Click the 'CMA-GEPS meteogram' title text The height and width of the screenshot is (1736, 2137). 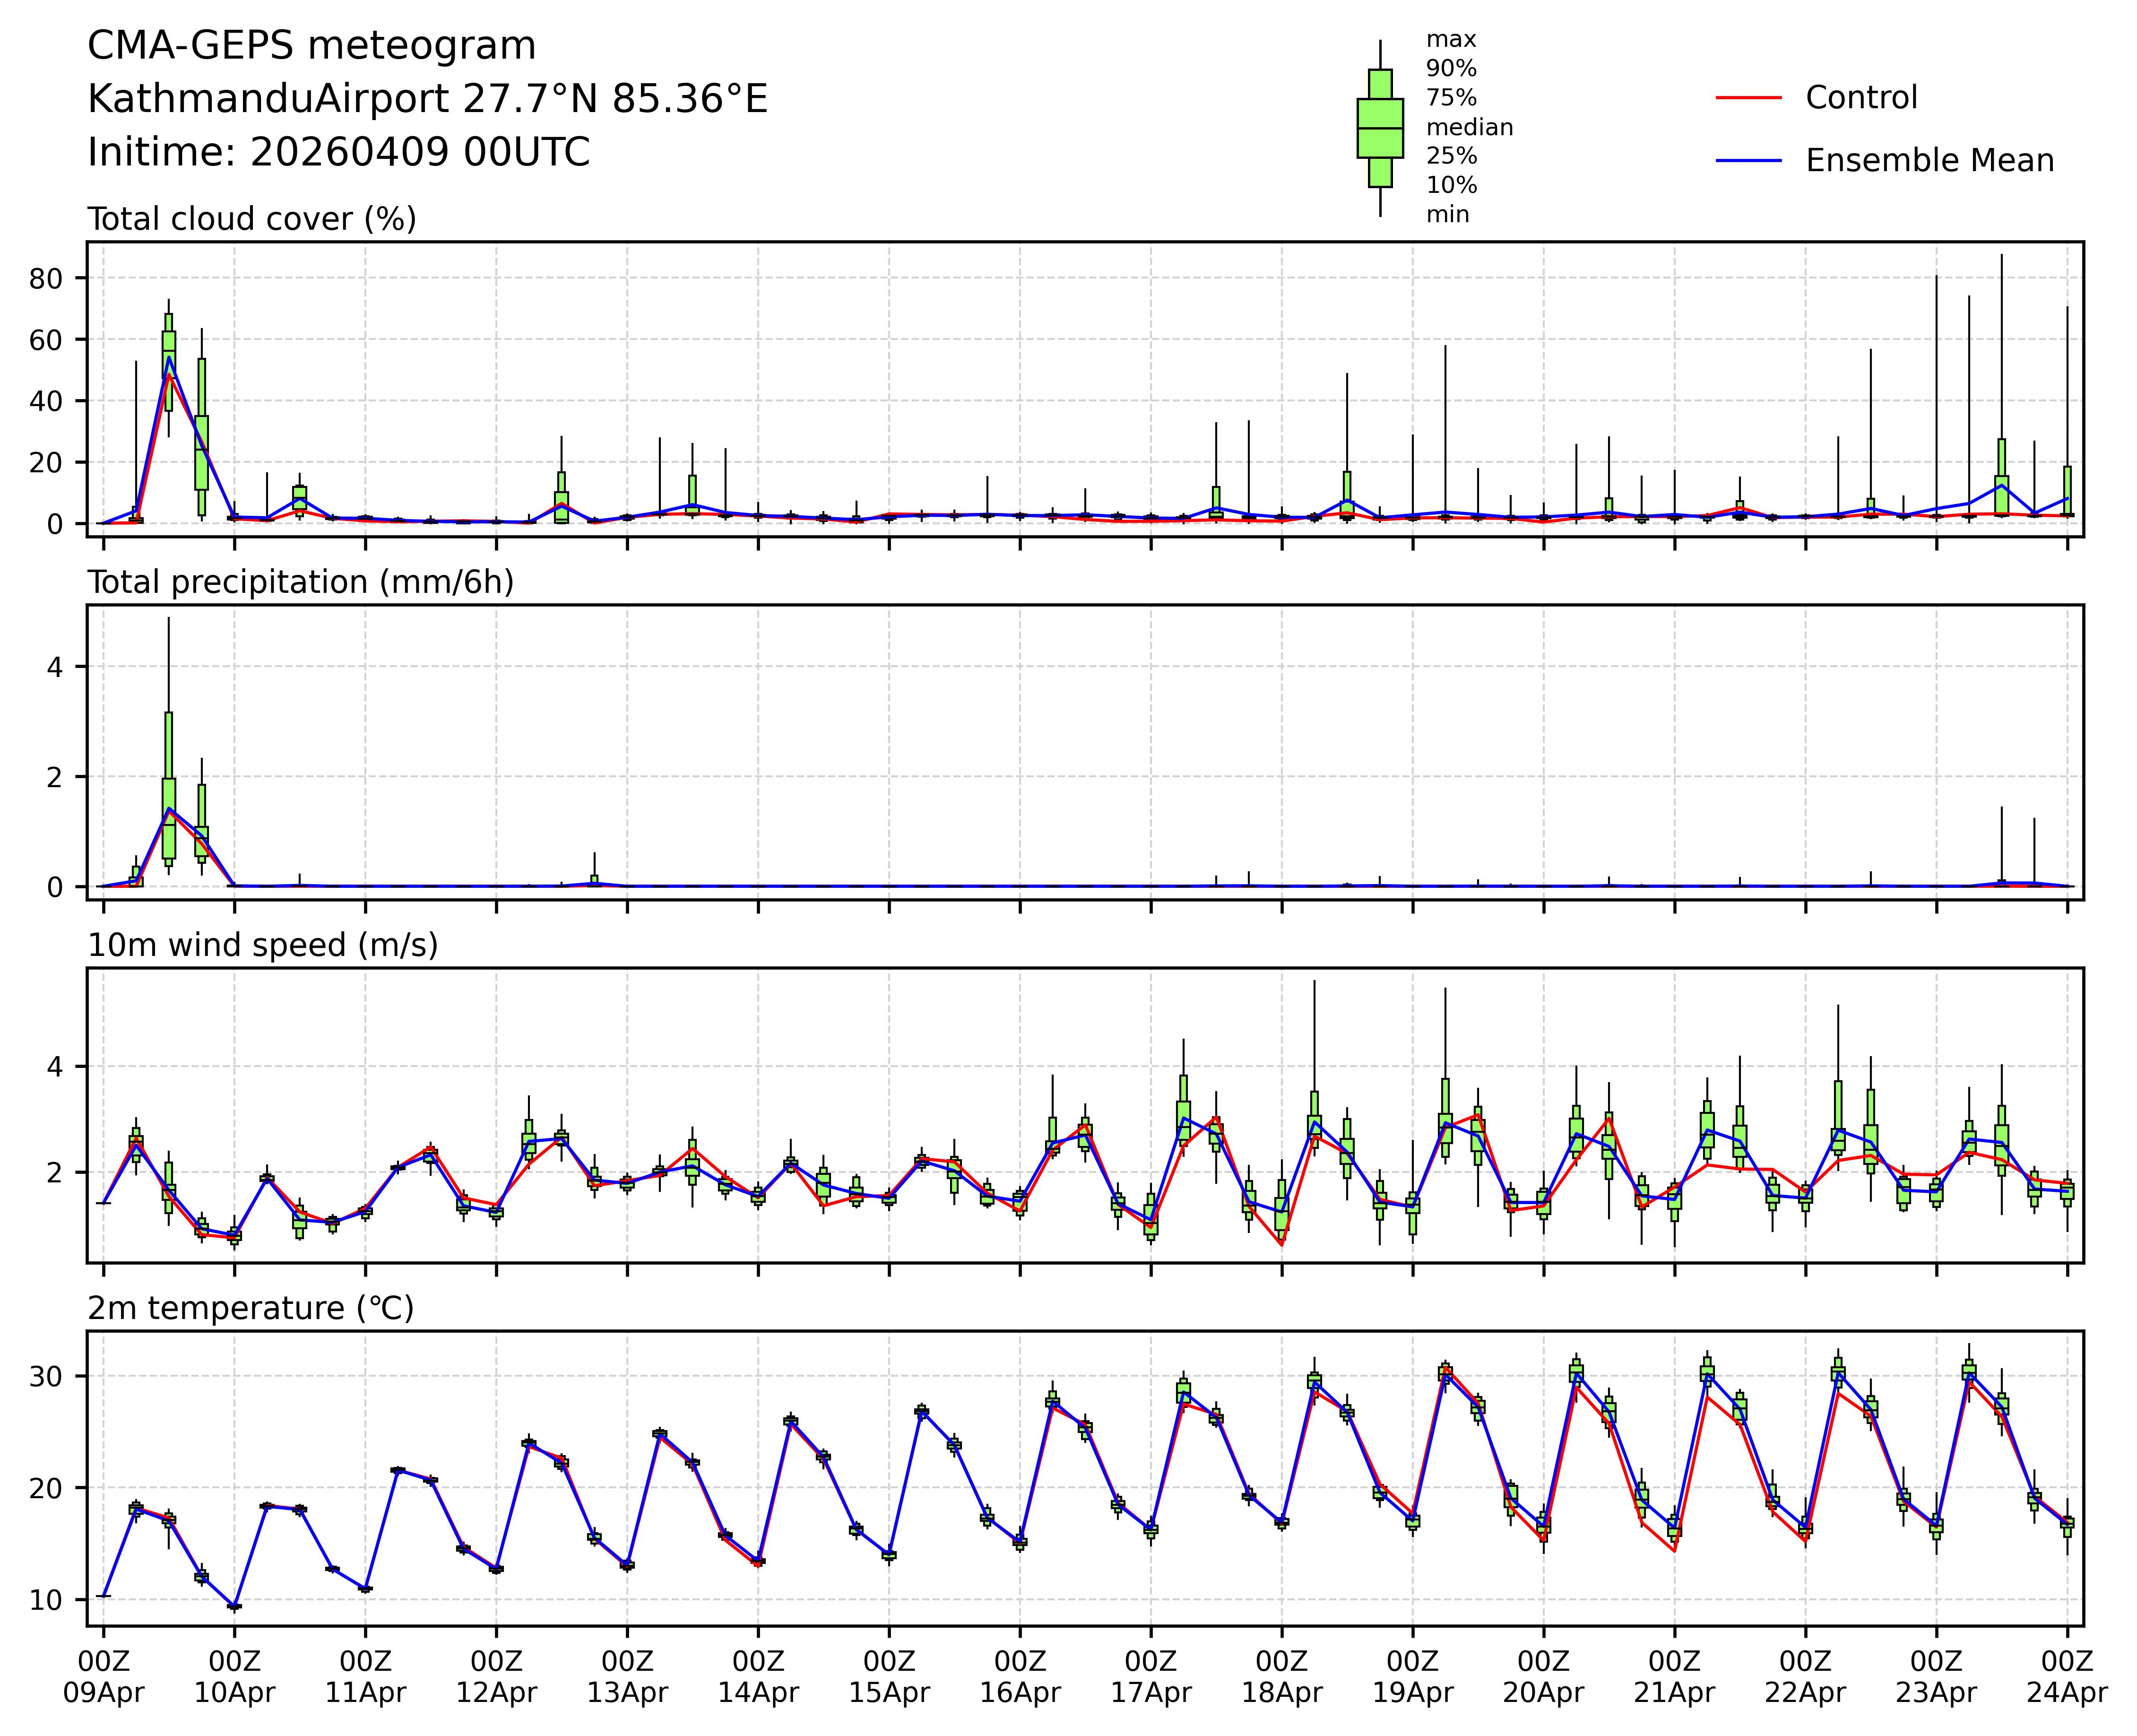312,46
